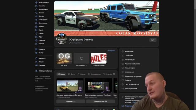Click Показать все 139 button
Screen dimensions: 196x110
click(101, 101)
